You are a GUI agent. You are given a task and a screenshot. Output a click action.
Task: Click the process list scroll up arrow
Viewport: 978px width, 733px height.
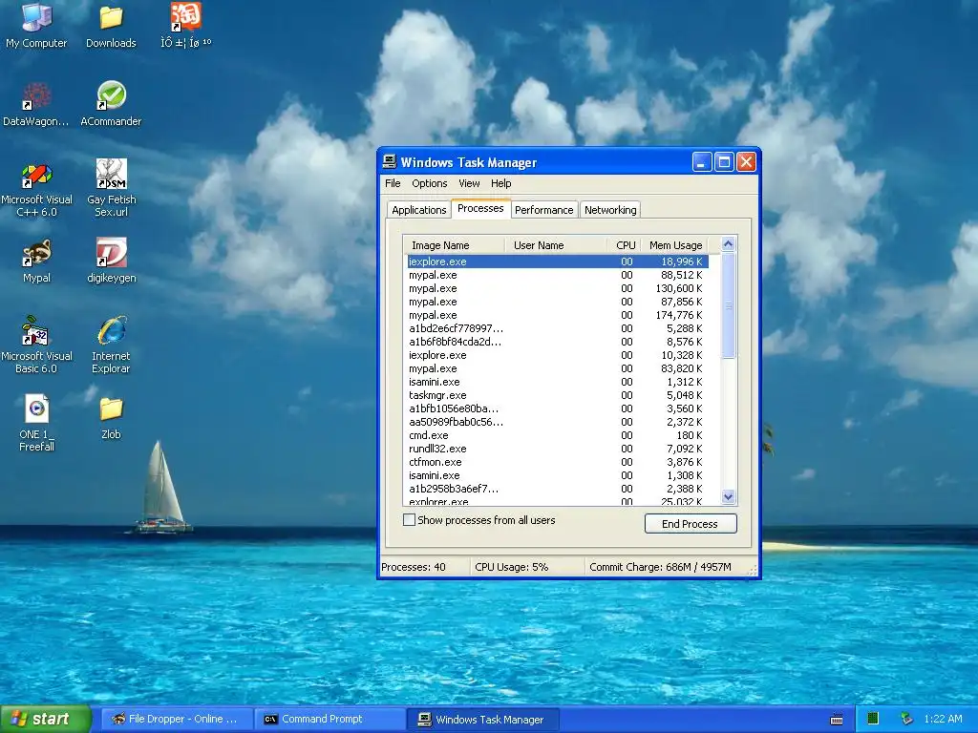(728, 244)
